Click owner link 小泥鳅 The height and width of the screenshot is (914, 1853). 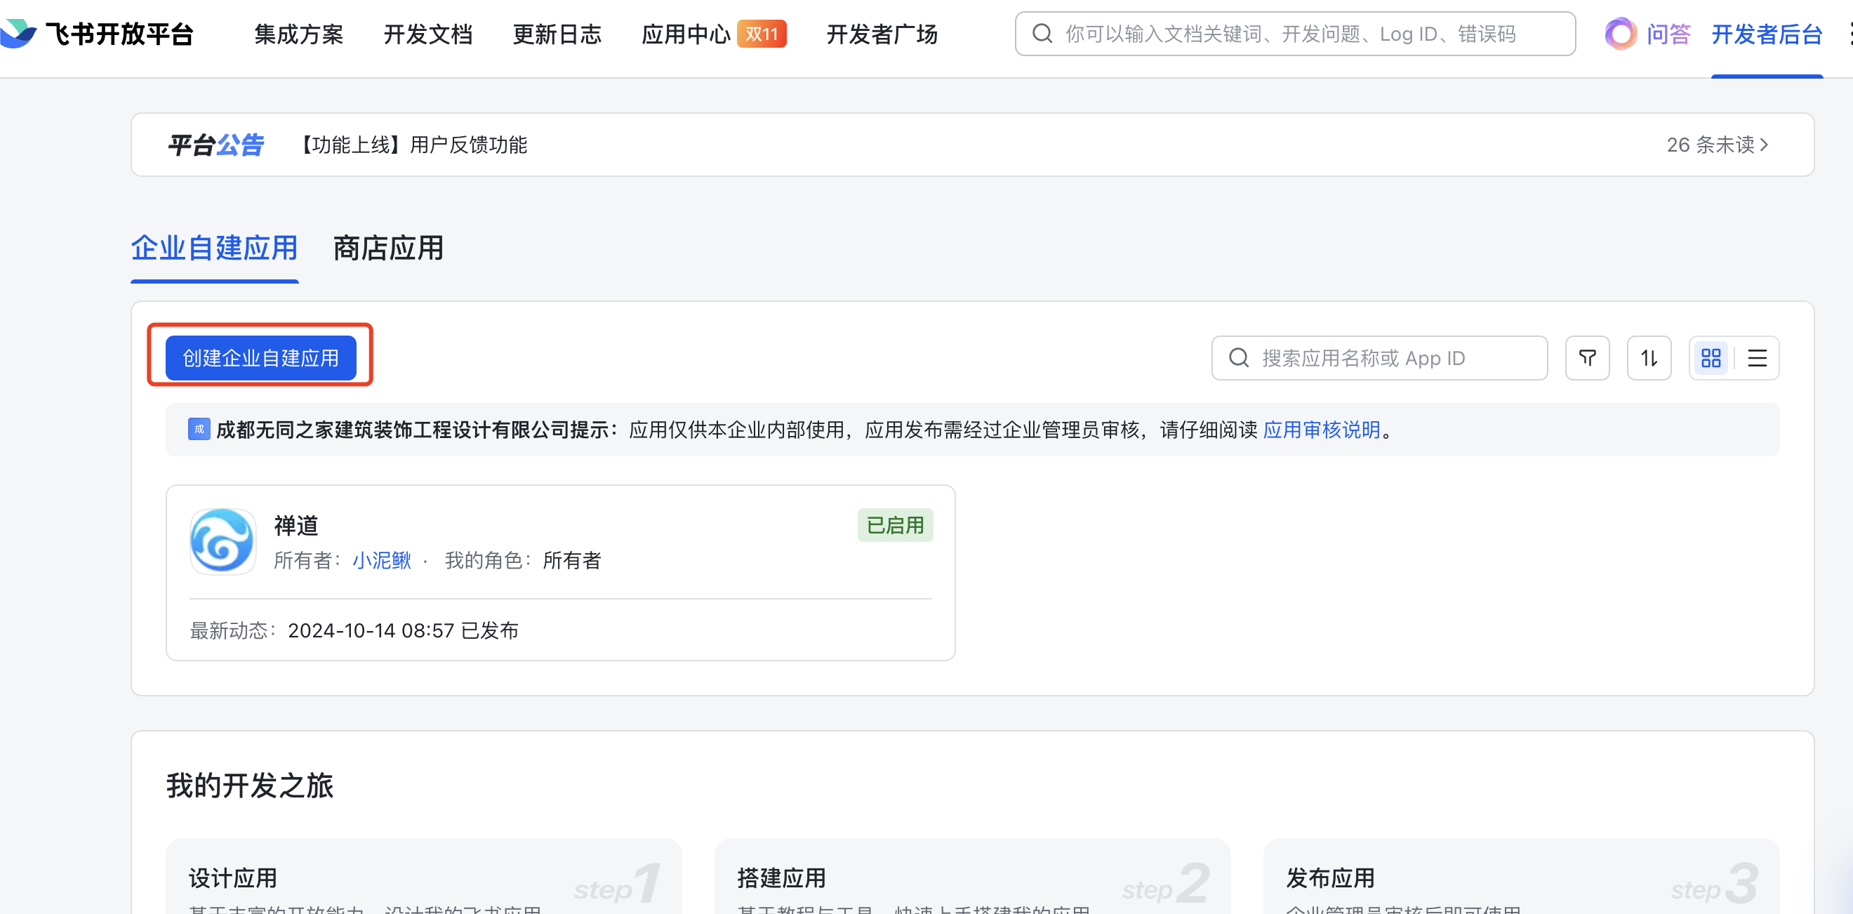point(381,560)
